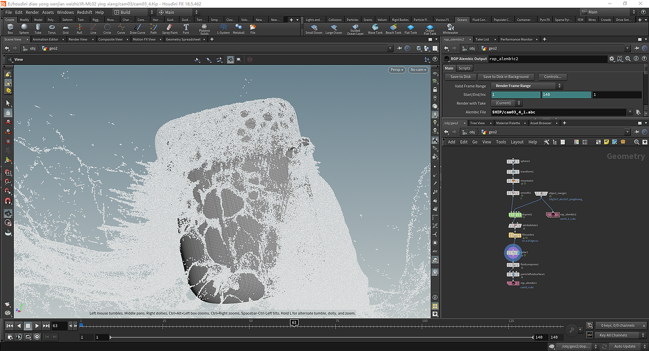Jump to the first frame
Image resolution: width=649 pixels, height=351 pixels.
point(10,326)
